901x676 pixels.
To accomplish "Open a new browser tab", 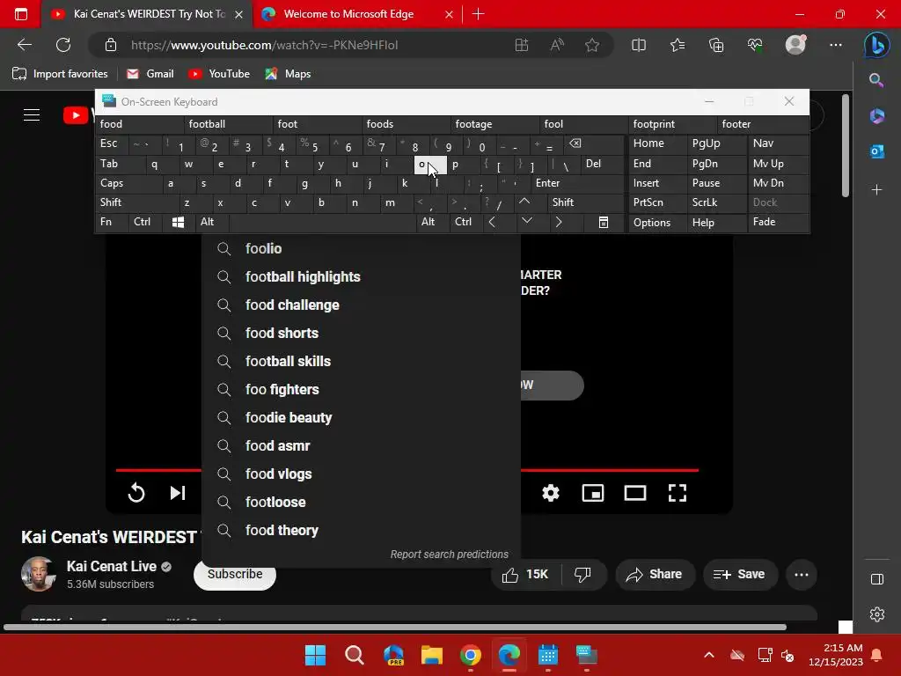I will click(478, 14).
